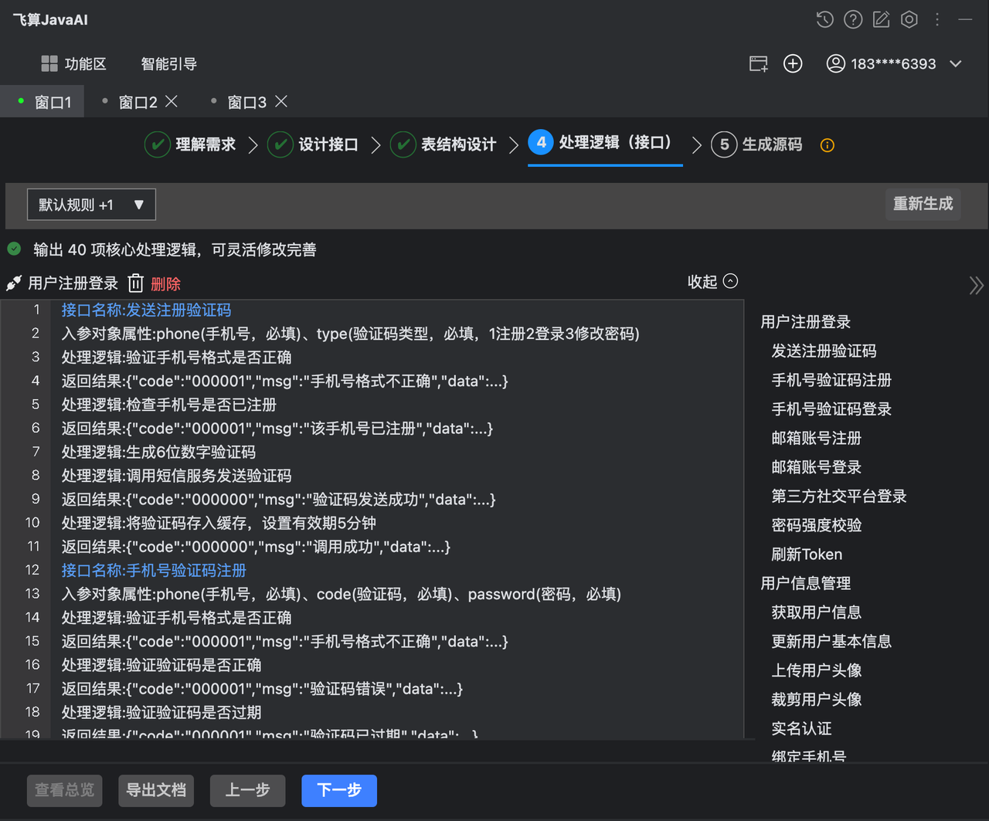Click the green check icon of 表结构设计
989x821 pixels.
click(x=403, y=144)
